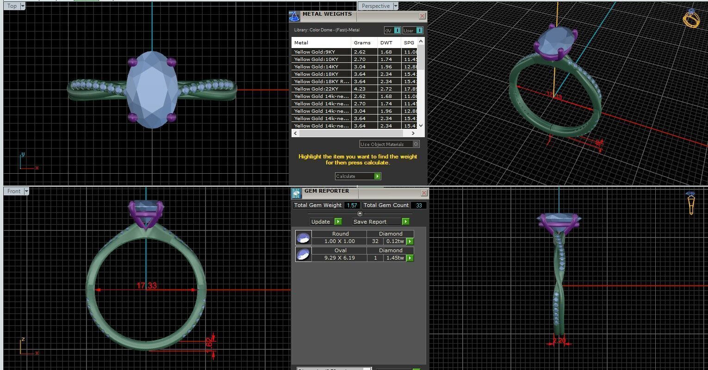Click the 9.29 X 6.19 gem size cell
The image size is (708, 370).
(340, 258)
